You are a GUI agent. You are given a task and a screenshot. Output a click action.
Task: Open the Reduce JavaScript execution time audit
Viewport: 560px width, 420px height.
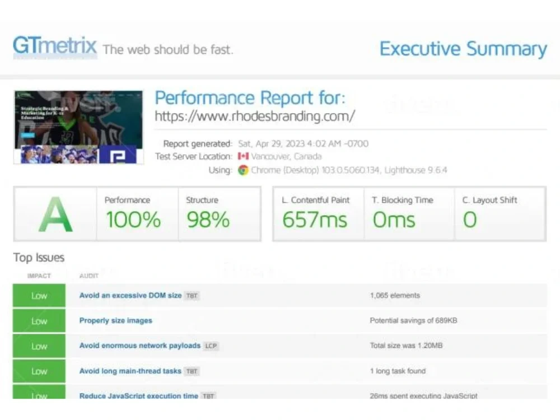coord(138,395)
